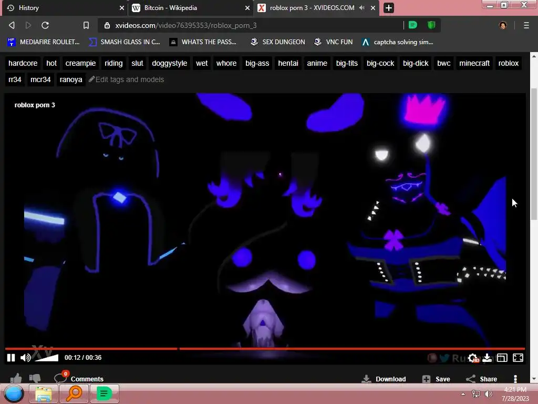538x404 pixels.
Task: Open the SMASH GLASS IN C... bookmark
Action: (x=125, y=42)
